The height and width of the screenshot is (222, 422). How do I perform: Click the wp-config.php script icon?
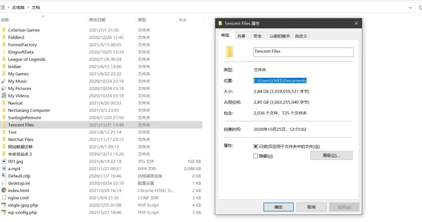[x=4, y=213]
